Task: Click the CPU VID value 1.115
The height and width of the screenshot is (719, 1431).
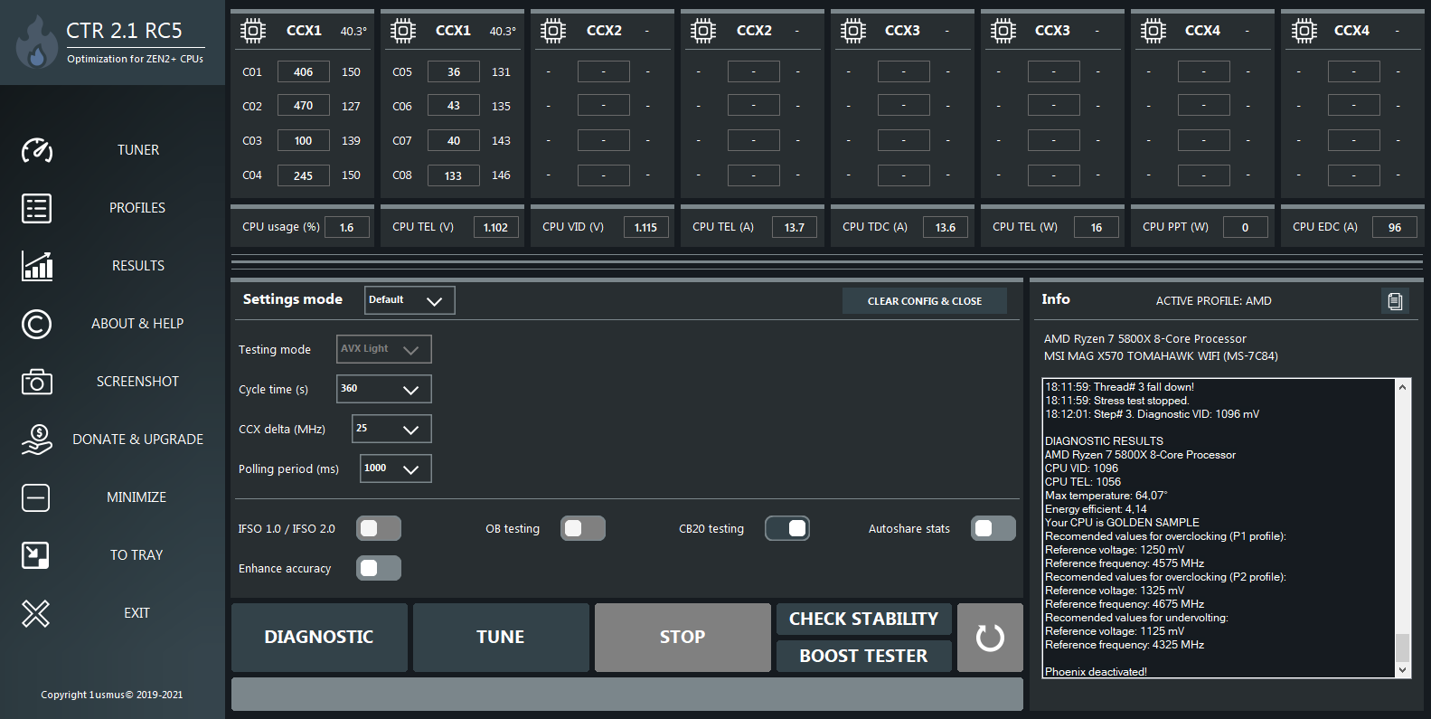Action: click(646, 227)
